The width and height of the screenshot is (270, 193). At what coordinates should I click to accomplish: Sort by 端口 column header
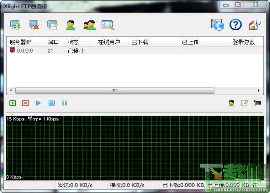click(x=55, y=42)
